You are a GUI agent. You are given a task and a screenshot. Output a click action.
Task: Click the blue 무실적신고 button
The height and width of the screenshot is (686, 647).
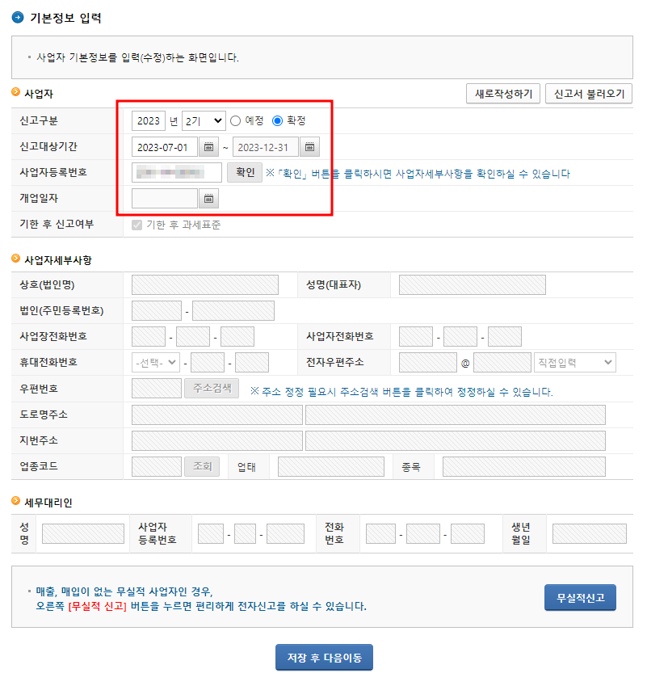tap(580, 598)
